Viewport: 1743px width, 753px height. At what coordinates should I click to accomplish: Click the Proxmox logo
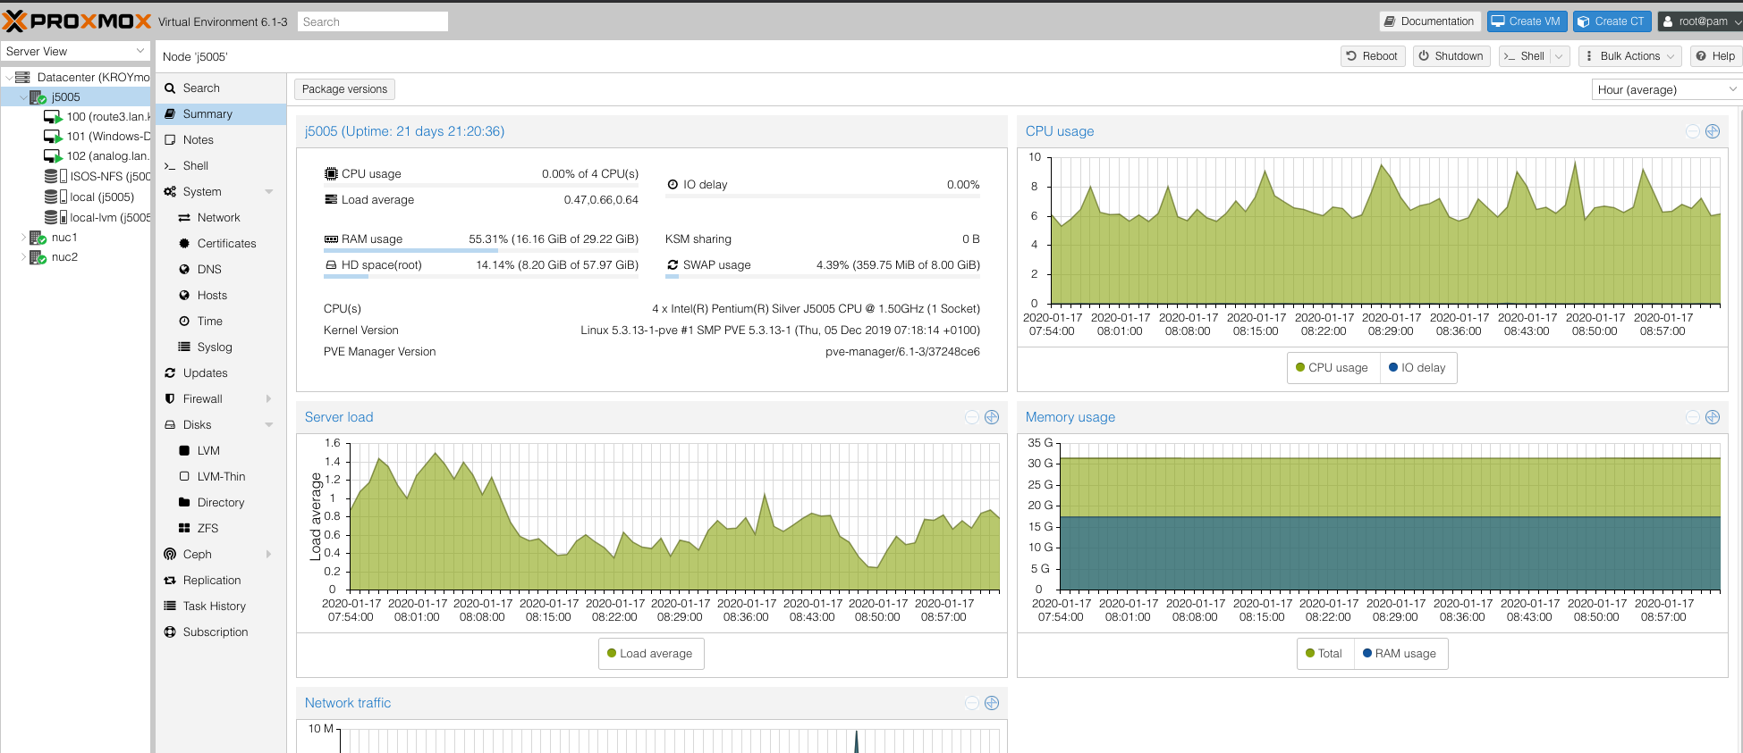(x=78, y=21)
